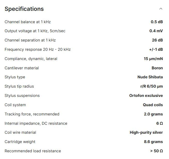The width and height of the screenshot is (169, 159).
Task: Click the Frequency response label
Action: point(37,49)
